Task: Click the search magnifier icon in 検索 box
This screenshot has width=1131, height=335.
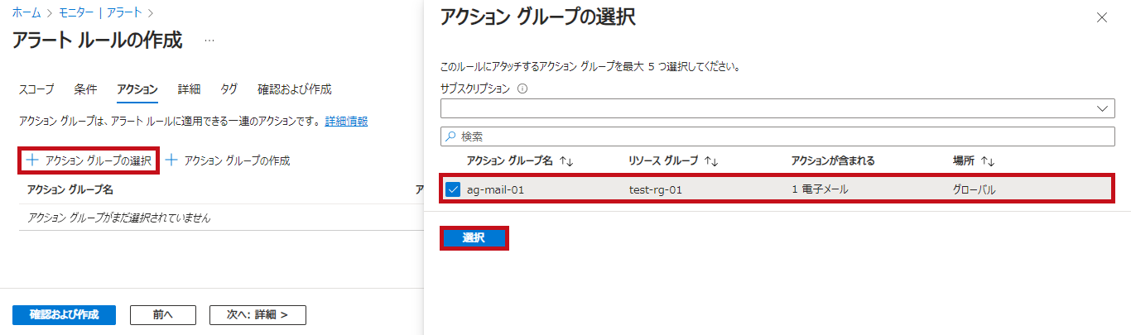Action: 451,136
